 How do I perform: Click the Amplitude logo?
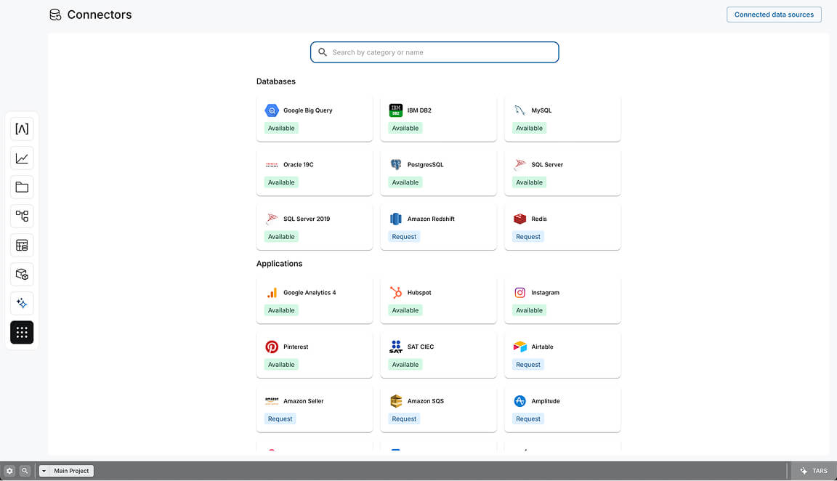(x=520, y=401)
